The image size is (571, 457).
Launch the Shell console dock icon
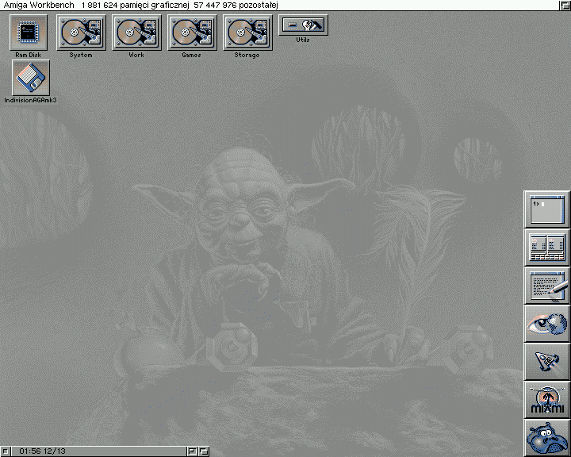[x=546, y=209]
